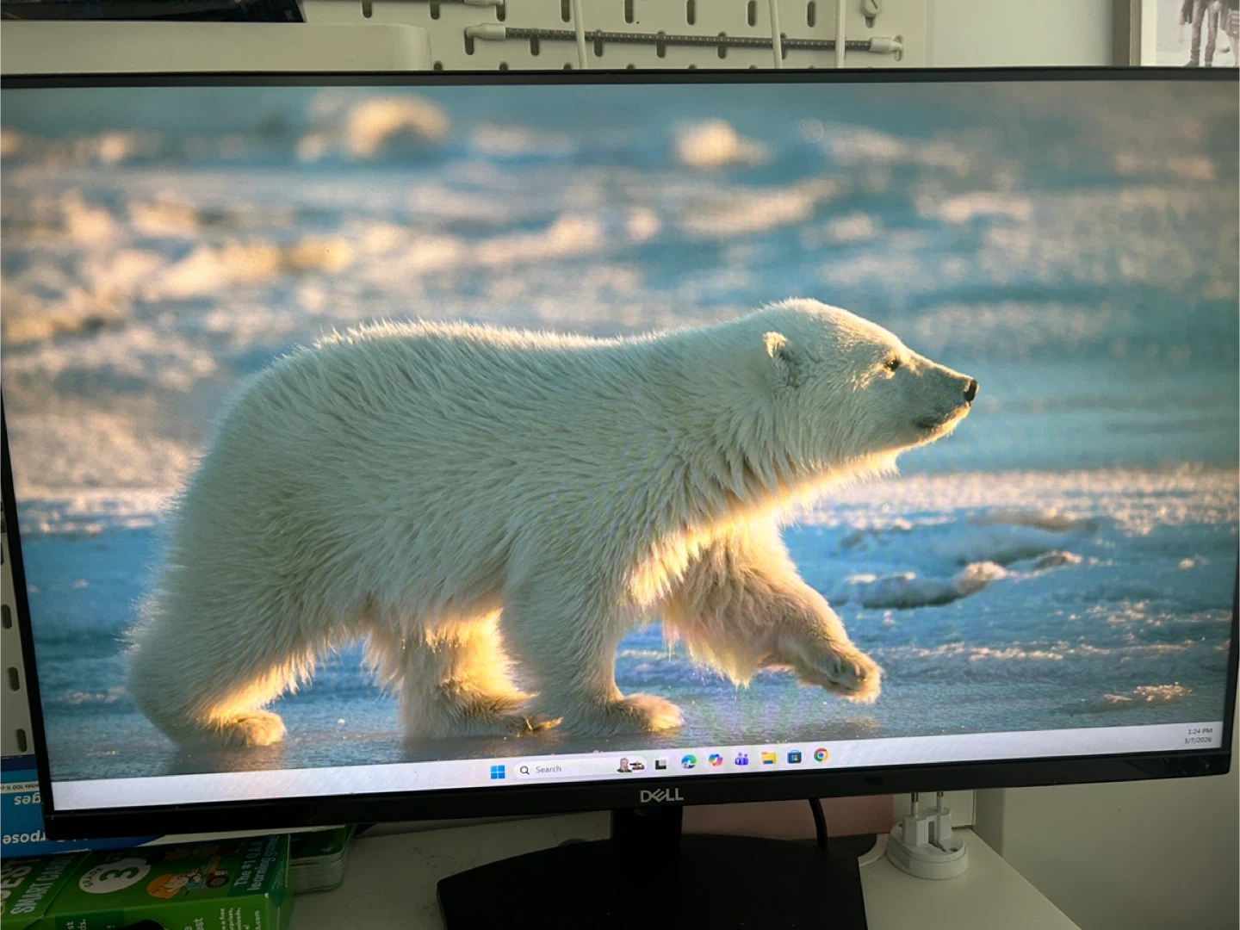The width and height of the screenshot is (1240, 930).
Task: Open File Explorer folder icon
Action: (x=768, y=758)
